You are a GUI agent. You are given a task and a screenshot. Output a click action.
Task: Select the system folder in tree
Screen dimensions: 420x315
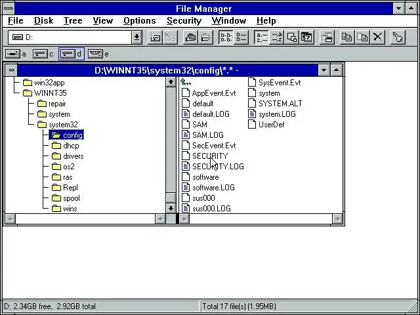pos(53,114)
